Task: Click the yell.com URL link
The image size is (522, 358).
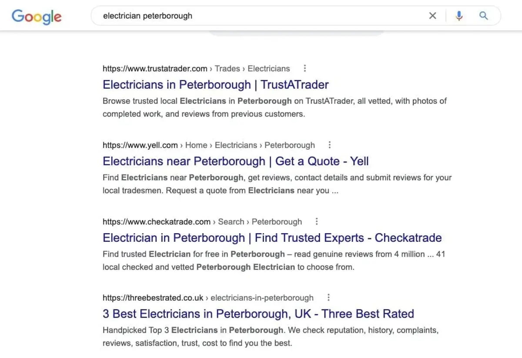Action: (x=140, y=145)
